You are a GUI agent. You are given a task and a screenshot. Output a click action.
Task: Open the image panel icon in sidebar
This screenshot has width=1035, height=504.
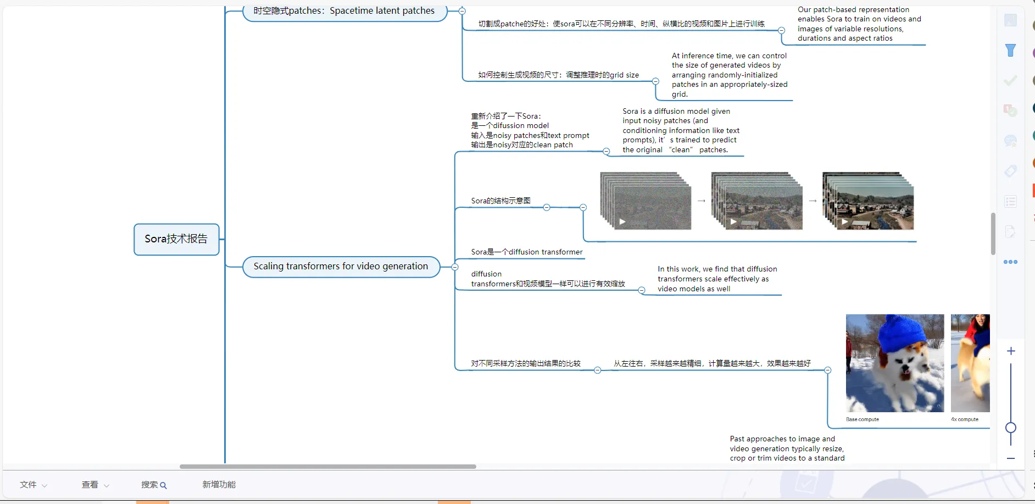click(1010, 20)
